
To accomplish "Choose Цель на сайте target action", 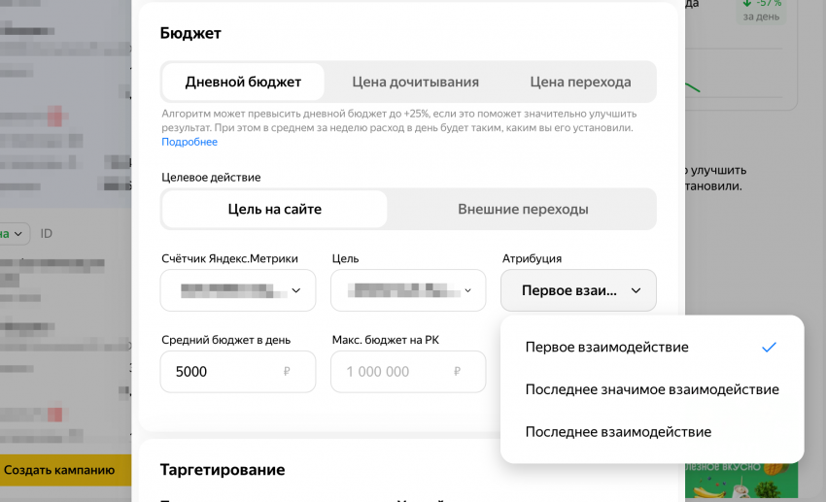I will pyautogui.click(x=274, y=209).
